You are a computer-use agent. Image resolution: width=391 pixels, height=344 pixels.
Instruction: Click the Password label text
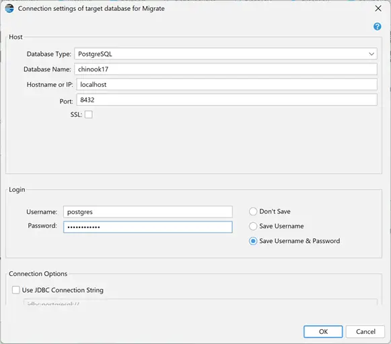[42, 226]
